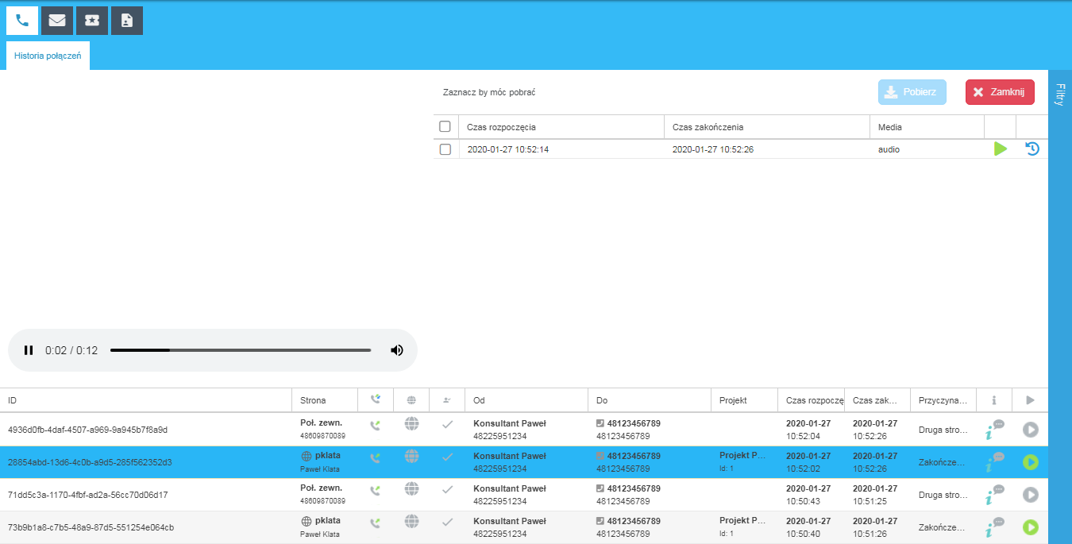Click the call direction column header icon

tap(376, 400)
